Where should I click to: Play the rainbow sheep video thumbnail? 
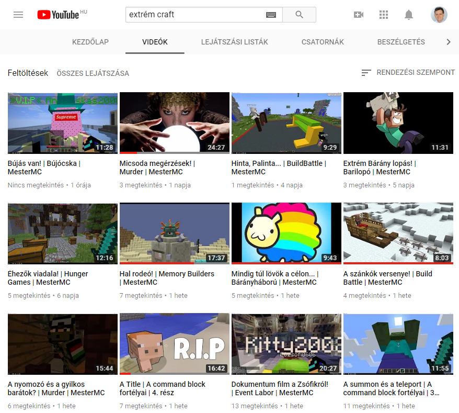point(286,233)
